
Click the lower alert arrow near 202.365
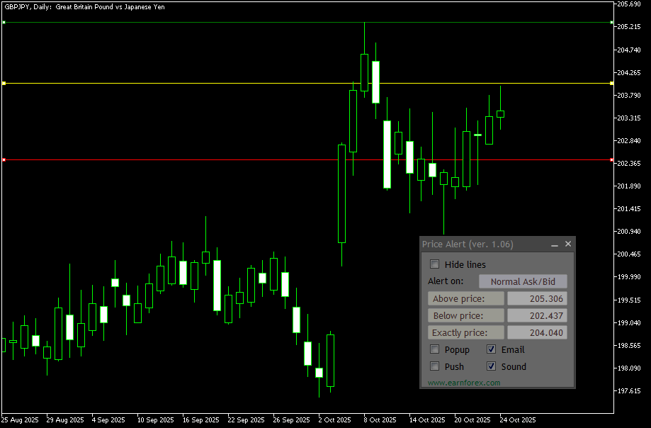[610, 160]
